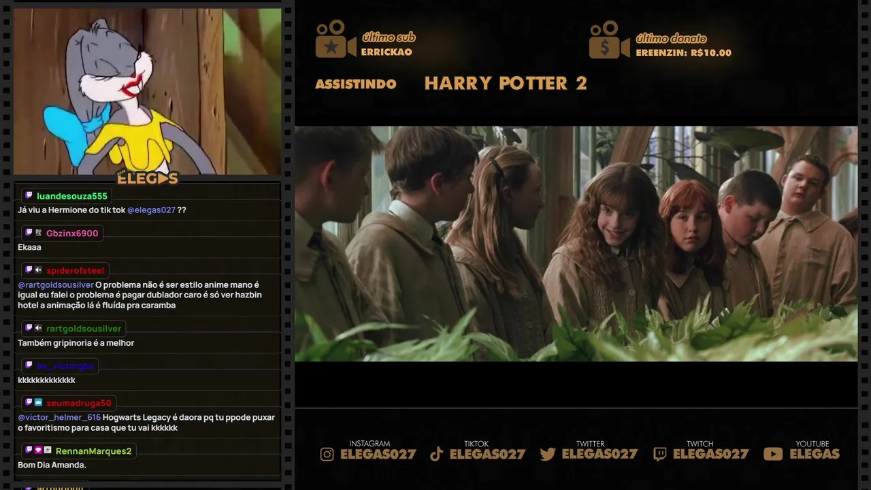The image size is (871, 490).
Task: Click the Harry Potter movie video frame
Action: coord(576,244)
